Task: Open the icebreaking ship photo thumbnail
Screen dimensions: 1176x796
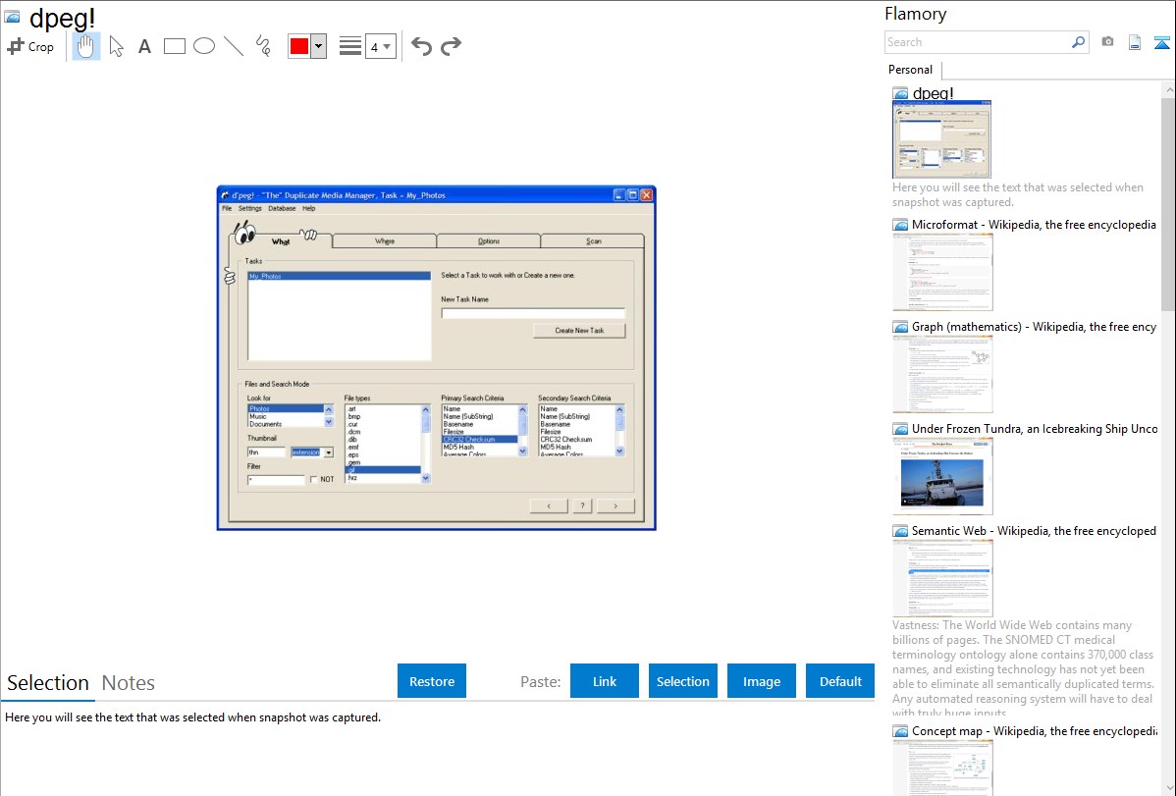Action: coord(942,476)
